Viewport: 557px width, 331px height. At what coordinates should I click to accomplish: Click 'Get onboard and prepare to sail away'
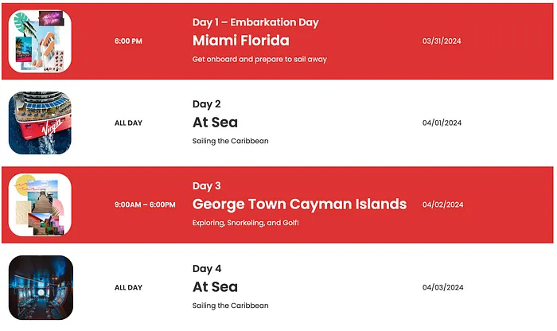[259, 60]
